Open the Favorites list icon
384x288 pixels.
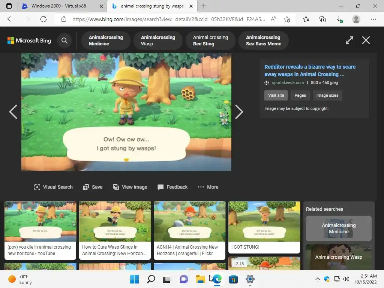click(306, 19)
